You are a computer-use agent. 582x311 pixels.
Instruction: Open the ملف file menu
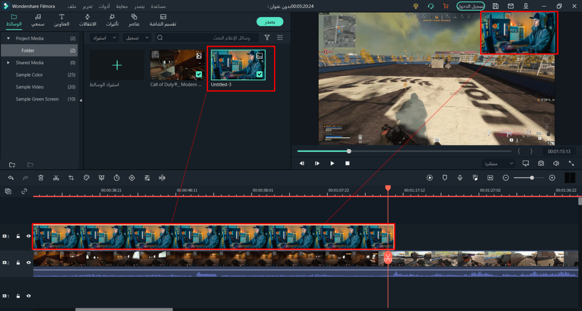72,6
